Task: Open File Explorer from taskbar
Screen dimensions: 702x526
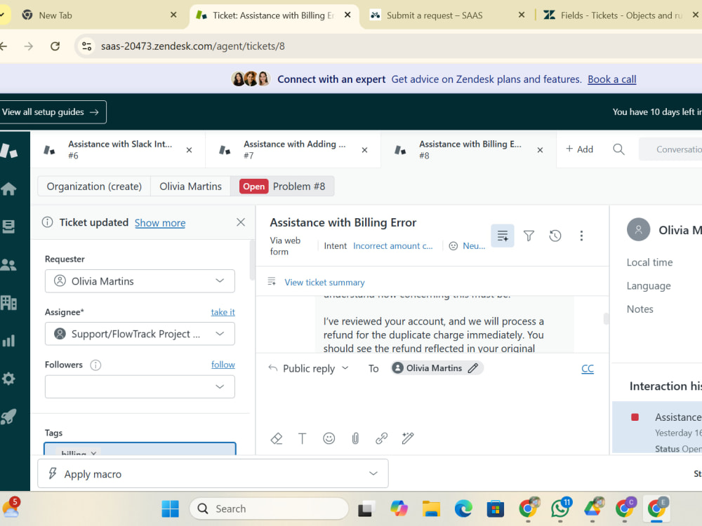Action: point(431,508)
